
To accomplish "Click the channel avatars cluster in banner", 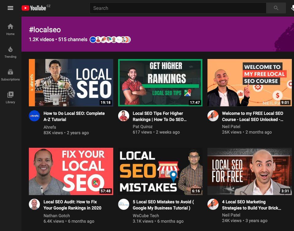I will pyautogui.click(x=110, y=40).
